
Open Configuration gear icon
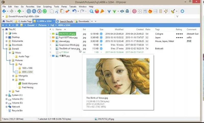pos(182,11)
